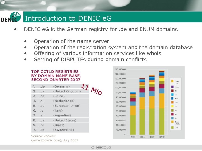Select the light blue 'Eu' legend swatch
202x151 pixels.
click(172, 95)
